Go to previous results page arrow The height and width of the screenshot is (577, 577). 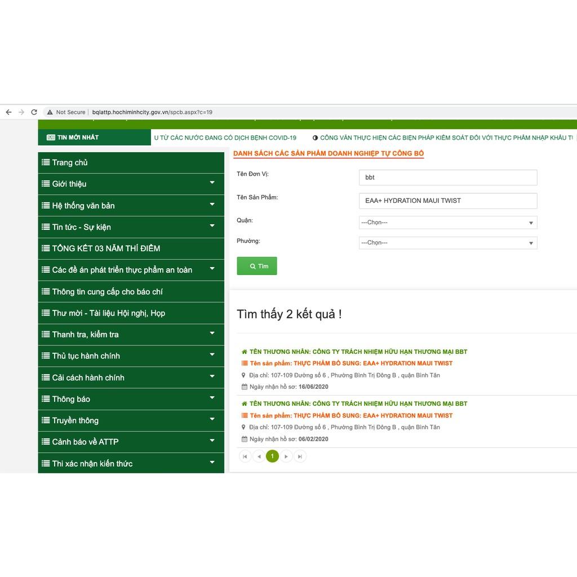(x=259, y=456)
